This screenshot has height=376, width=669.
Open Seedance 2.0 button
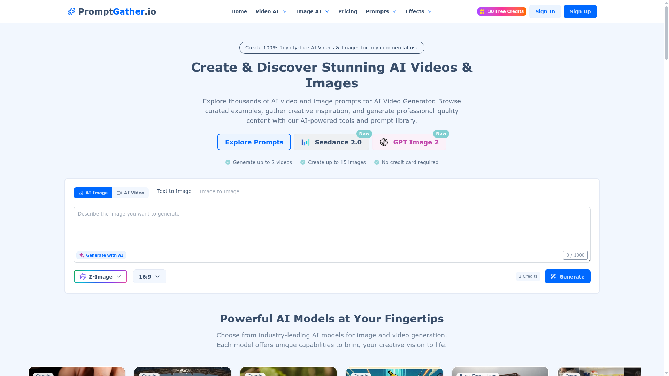coord(331,142)
